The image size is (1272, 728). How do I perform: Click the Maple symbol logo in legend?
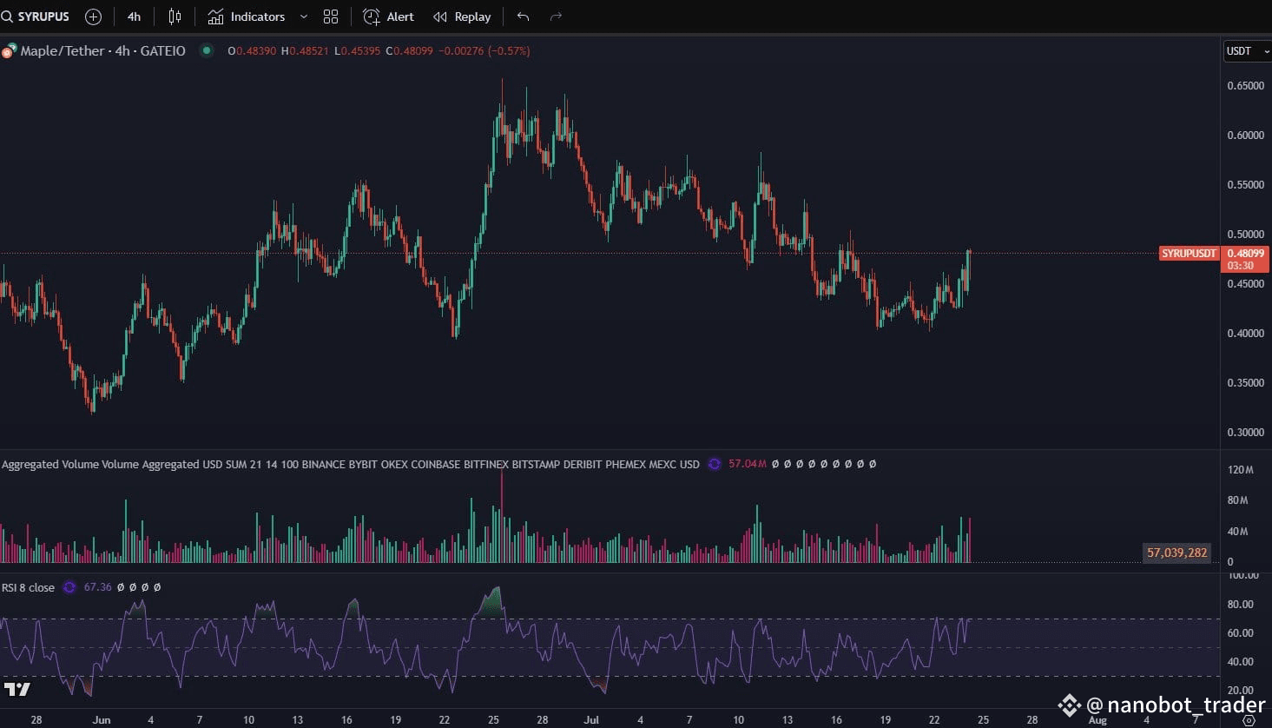click(x=9, y=51)
